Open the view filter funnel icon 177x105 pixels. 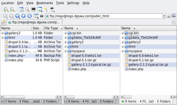(52, 10)
